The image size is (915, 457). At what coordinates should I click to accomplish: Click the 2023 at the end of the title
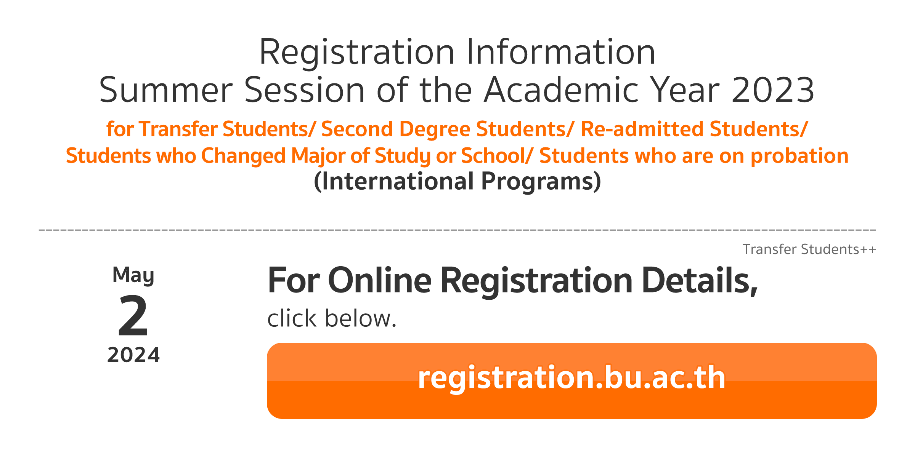click(773, 90)
